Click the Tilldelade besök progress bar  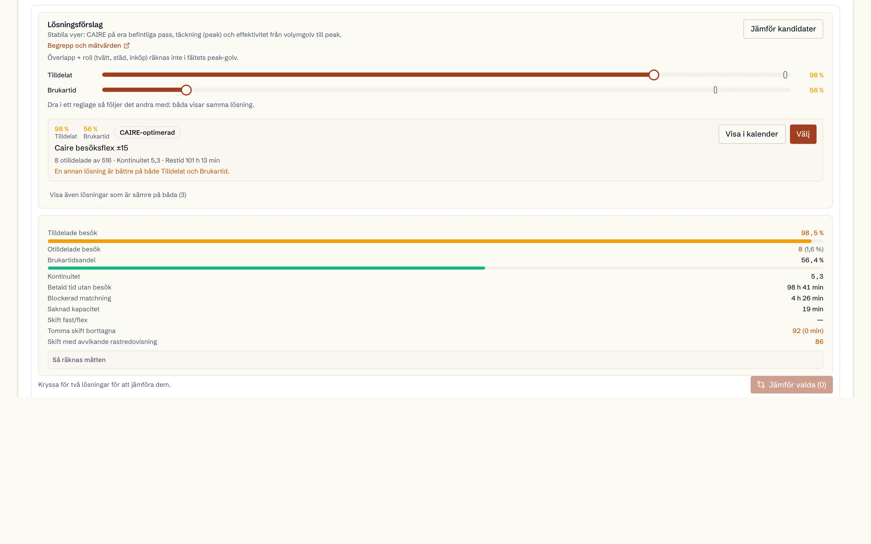[435, 241]
